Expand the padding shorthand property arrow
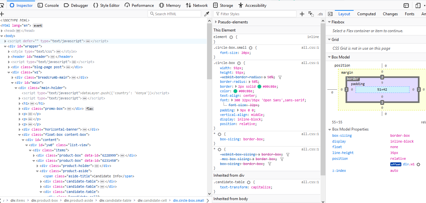 point(238,110)
